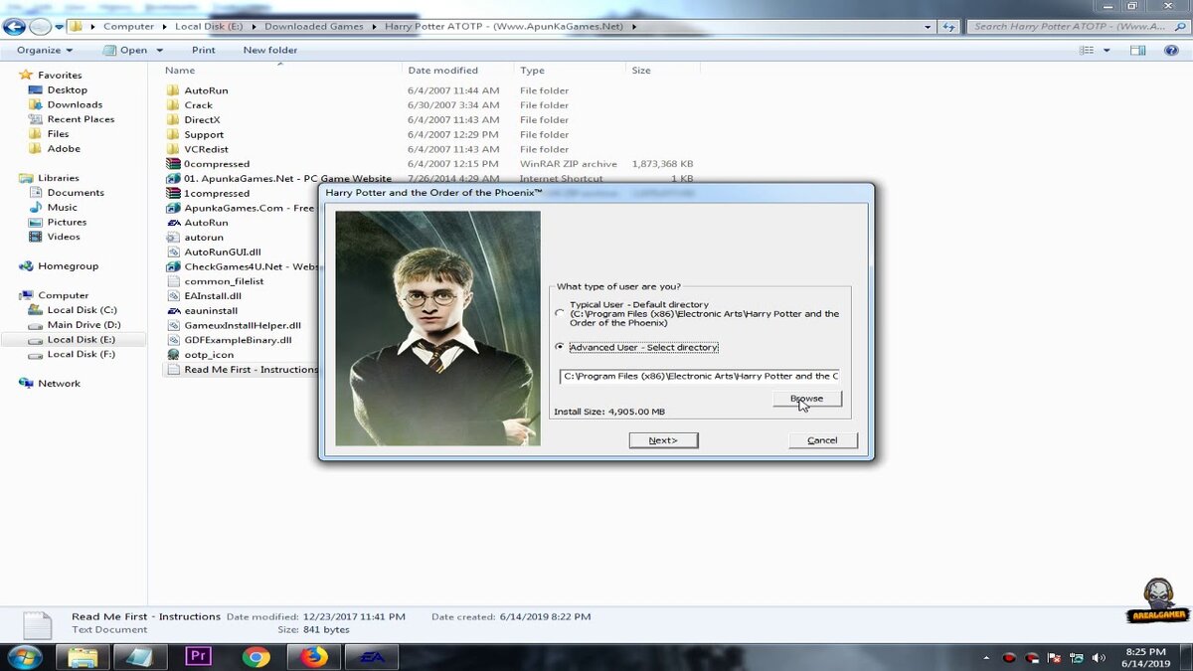Open Windows Explorer from the taskbar

84,657
